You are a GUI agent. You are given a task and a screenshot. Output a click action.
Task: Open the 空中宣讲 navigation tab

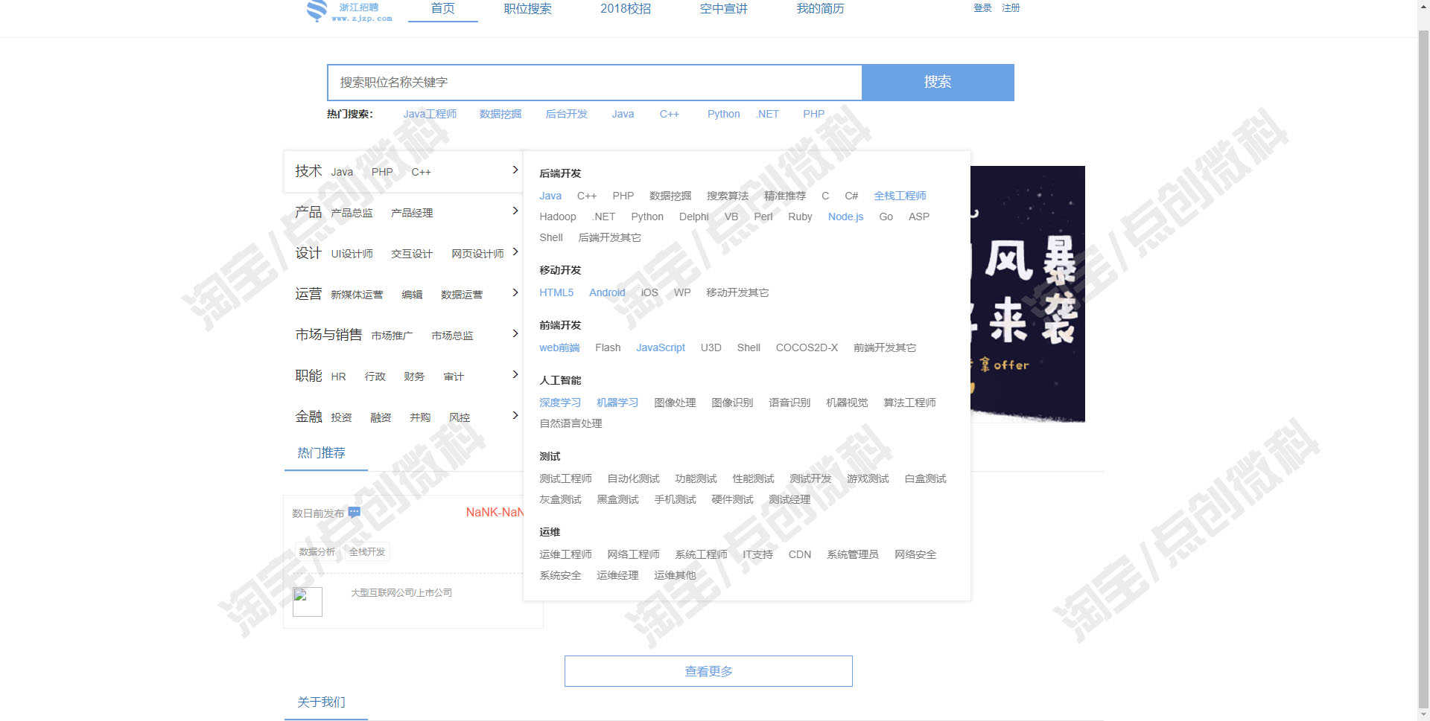coord(723,9)
